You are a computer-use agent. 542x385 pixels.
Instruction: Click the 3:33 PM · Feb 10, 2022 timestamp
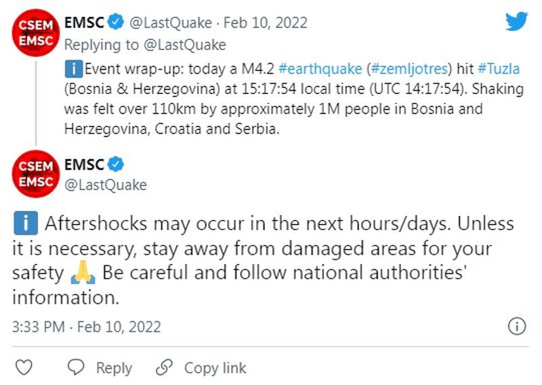coord(87,327)
